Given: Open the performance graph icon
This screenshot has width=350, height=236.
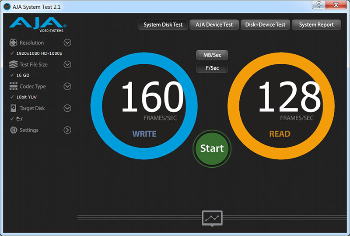Looking at the screenshot, I should coord(212,218).
